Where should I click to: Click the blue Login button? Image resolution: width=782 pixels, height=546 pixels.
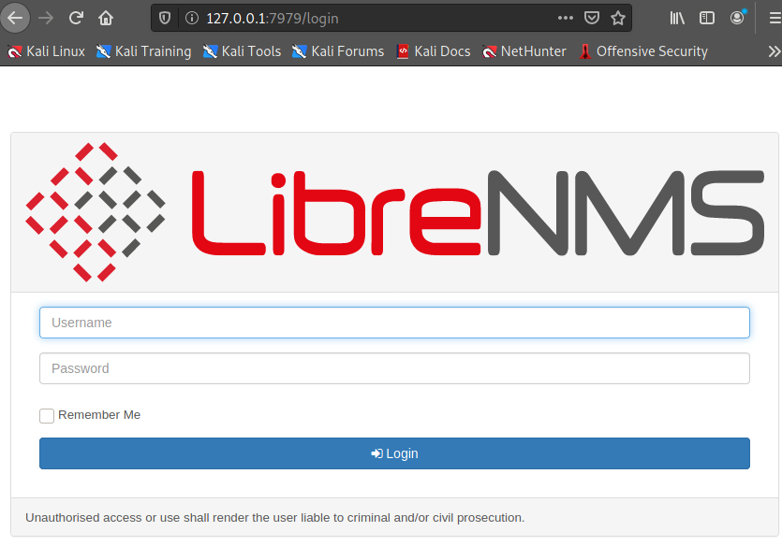coord(394,453)
